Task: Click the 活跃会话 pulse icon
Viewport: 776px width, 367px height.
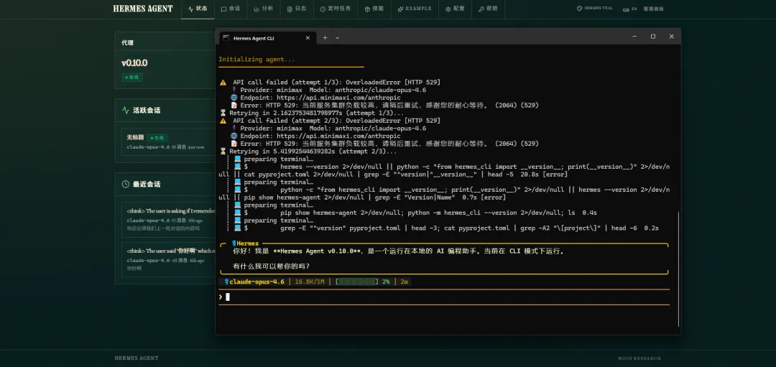Action: pos(125,111)
